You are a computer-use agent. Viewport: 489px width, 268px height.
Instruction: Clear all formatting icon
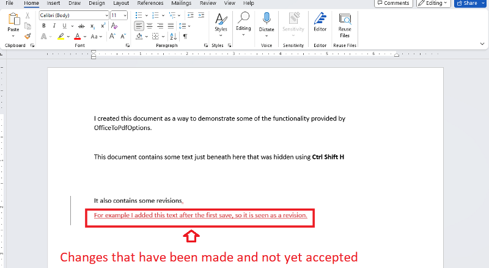pyautogui.click(x=114, y=26)
